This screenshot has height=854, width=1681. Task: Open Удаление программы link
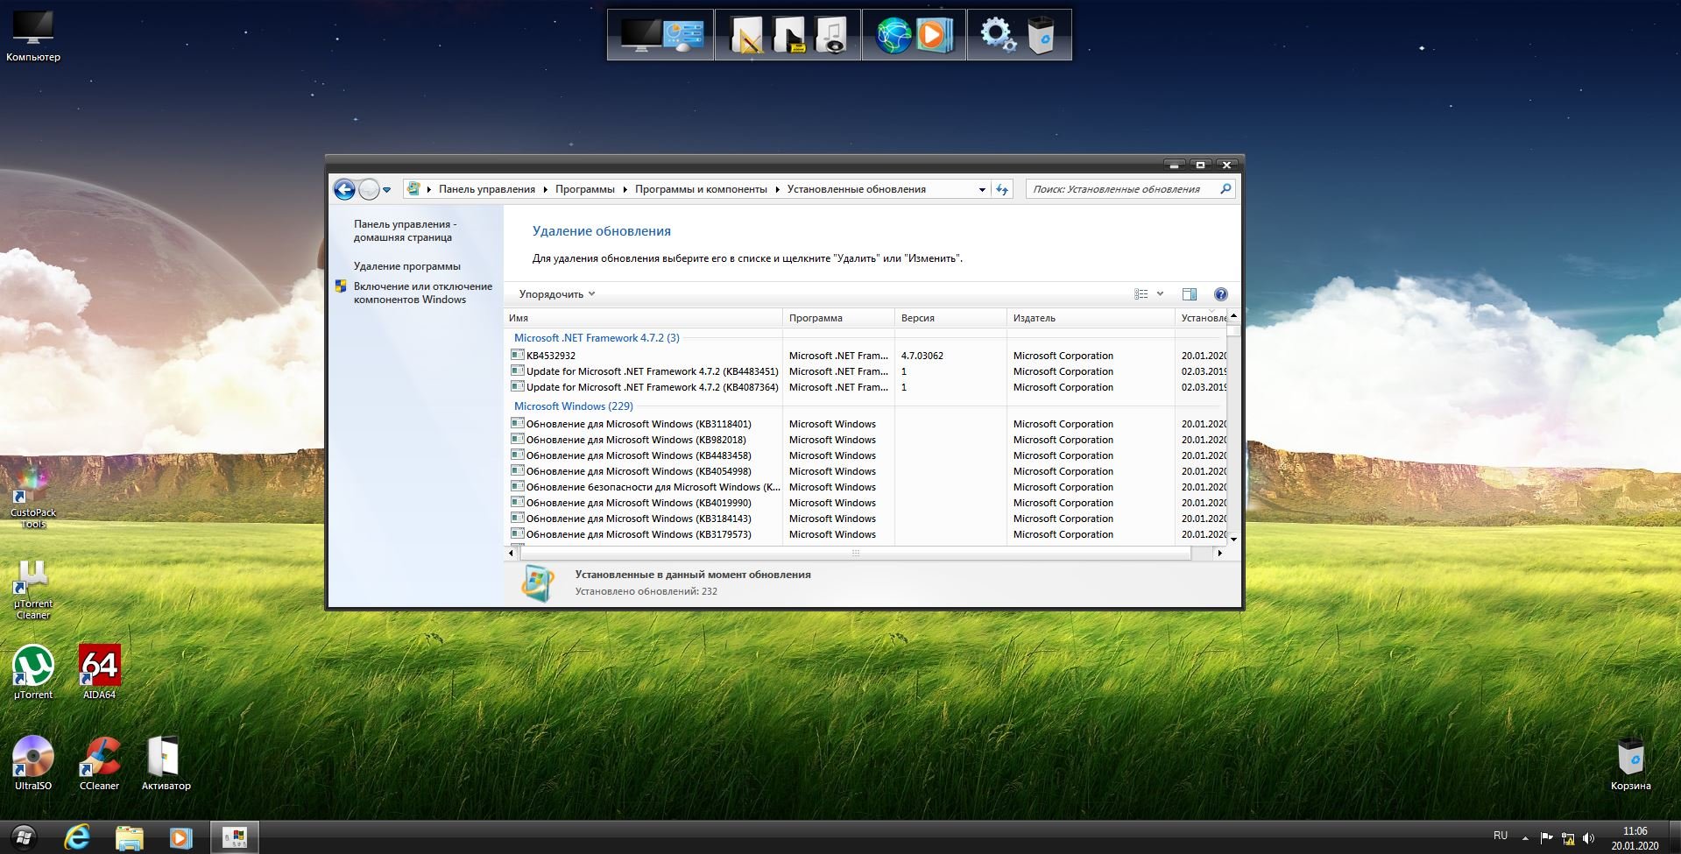[x=407, y=266]
